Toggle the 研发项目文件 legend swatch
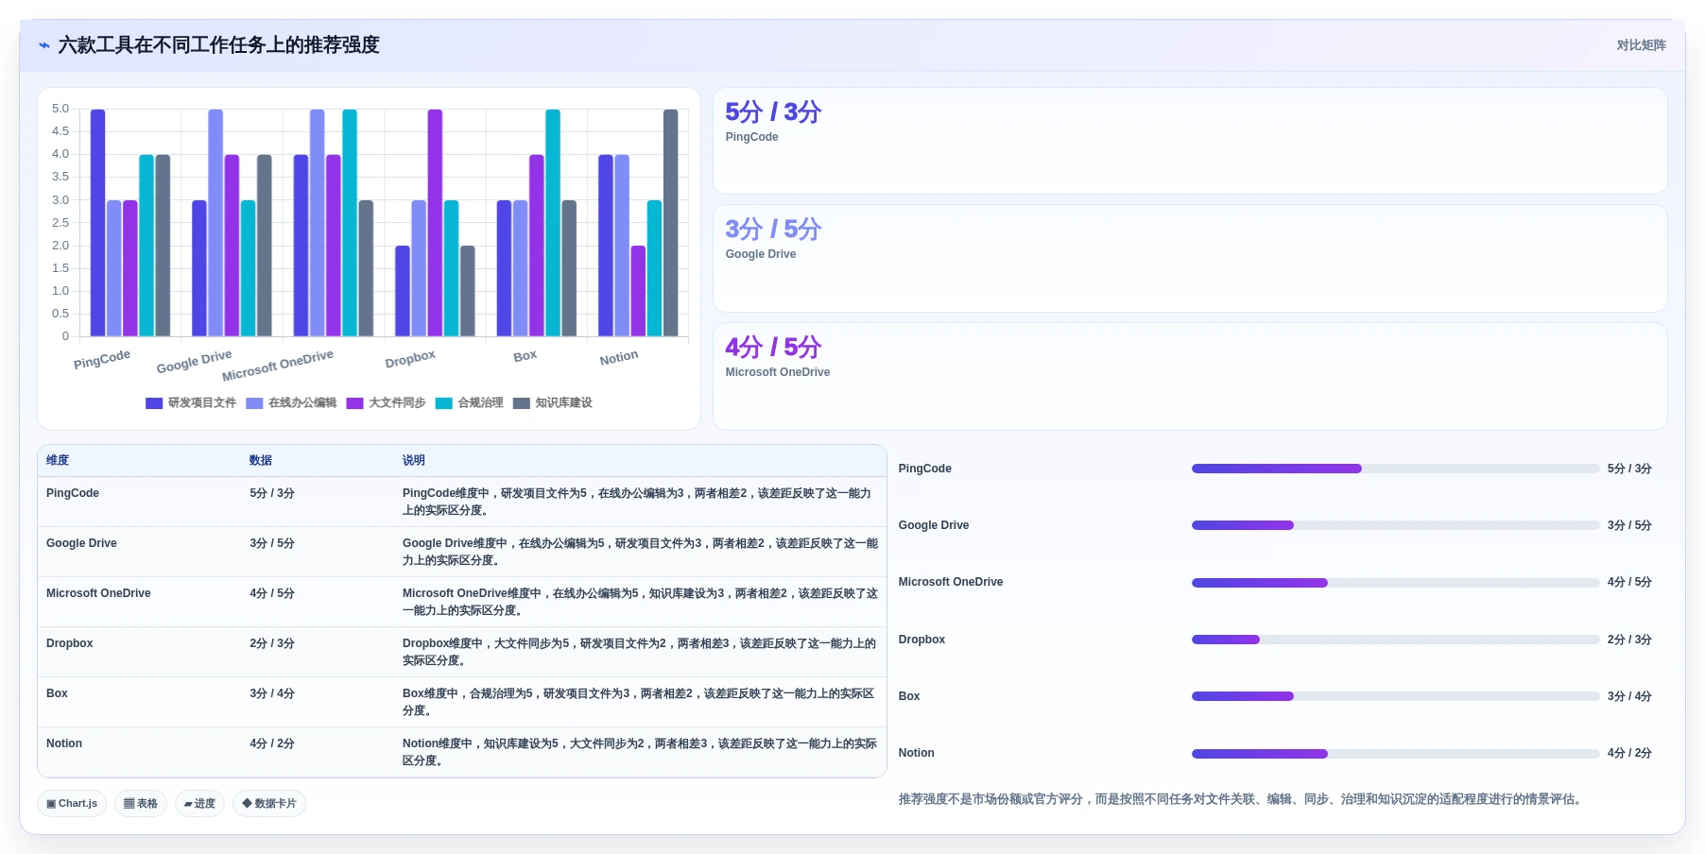This screenshot has width=1705, height=854. (154, 403)
